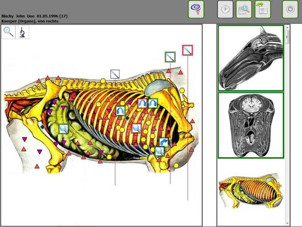Select the magnifying glass tool above the anatomy image

(x=8, y=32)
